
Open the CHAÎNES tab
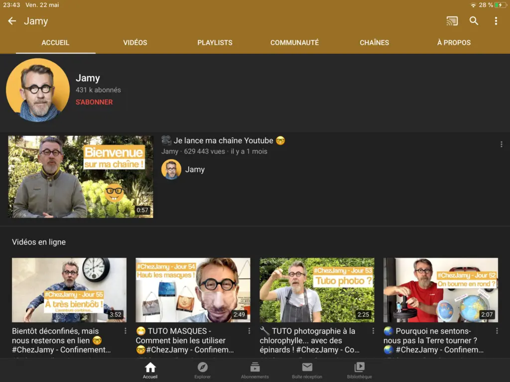[374, 43]
